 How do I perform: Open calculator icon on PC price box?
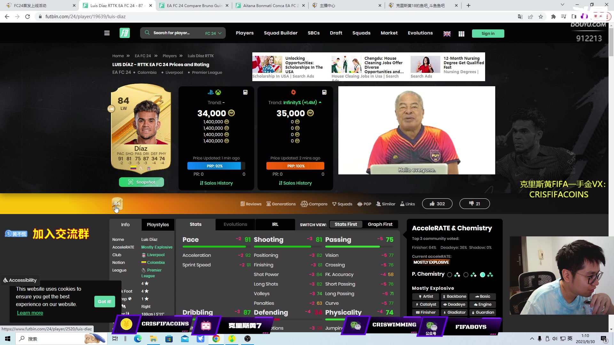(324, 92)
